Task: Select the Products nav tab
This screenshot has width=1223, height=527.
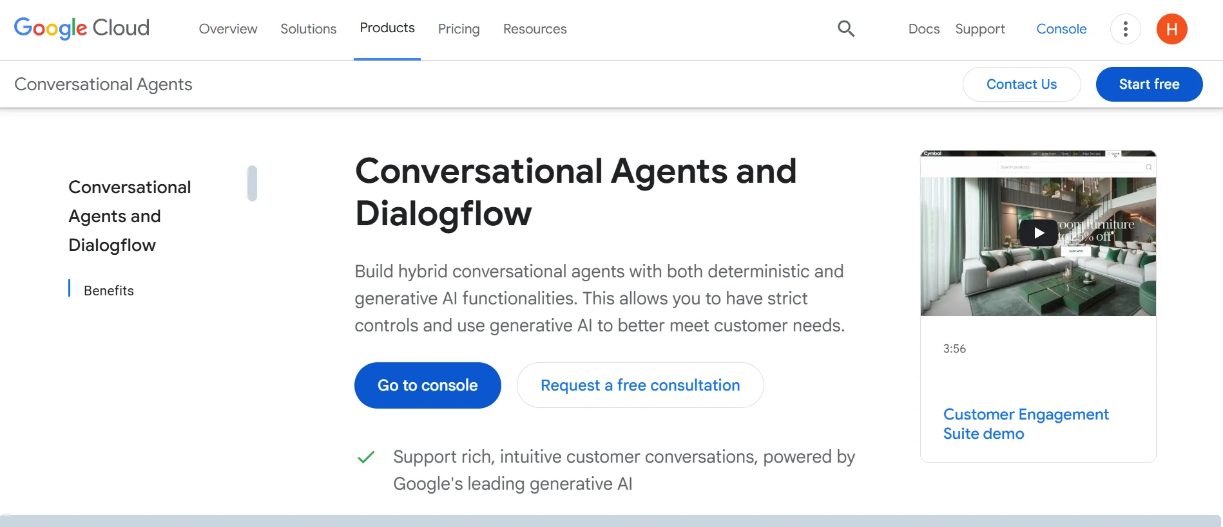Action: [x=387, y=28]
